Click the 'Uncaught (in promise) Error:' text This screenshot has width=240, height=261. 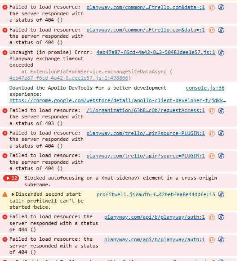[51, 53]
